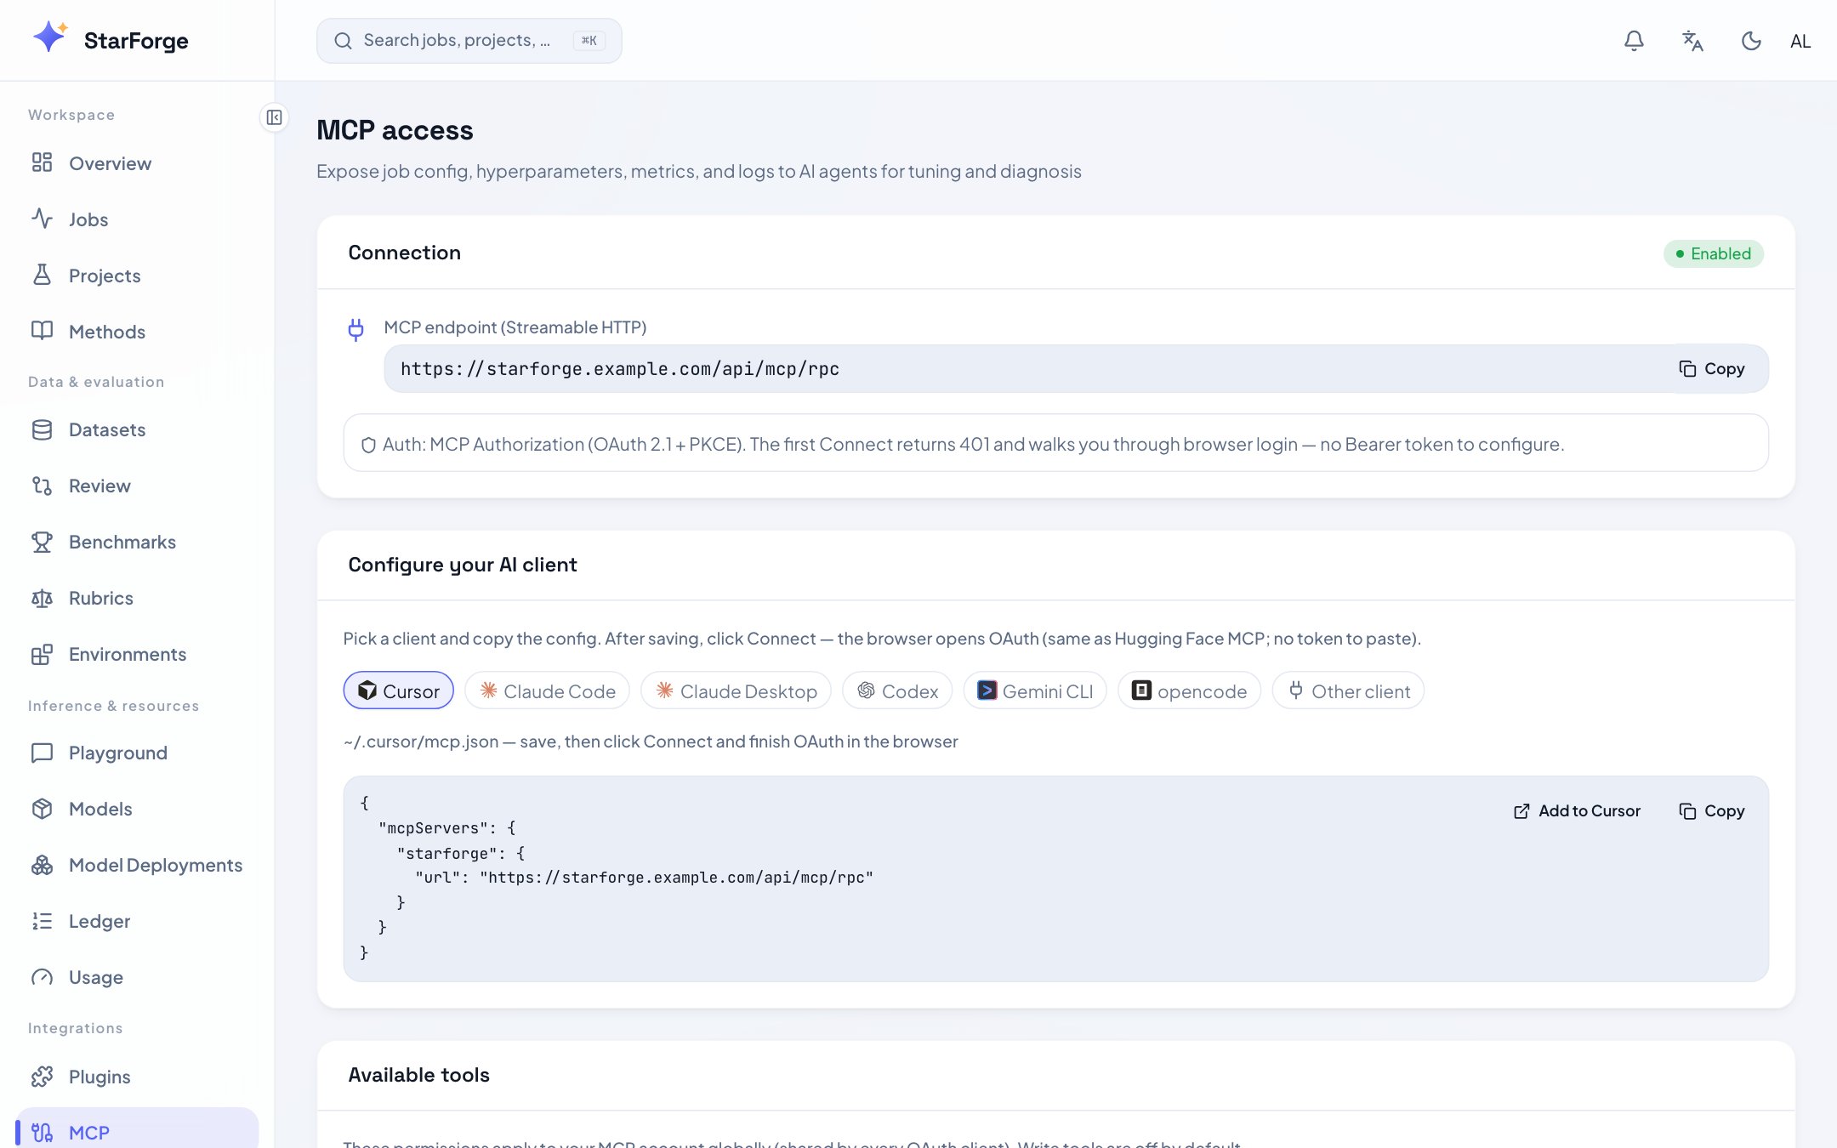Open the AL user avatar menu
The image size is (1837, 1148).
tap(1800, 41)
